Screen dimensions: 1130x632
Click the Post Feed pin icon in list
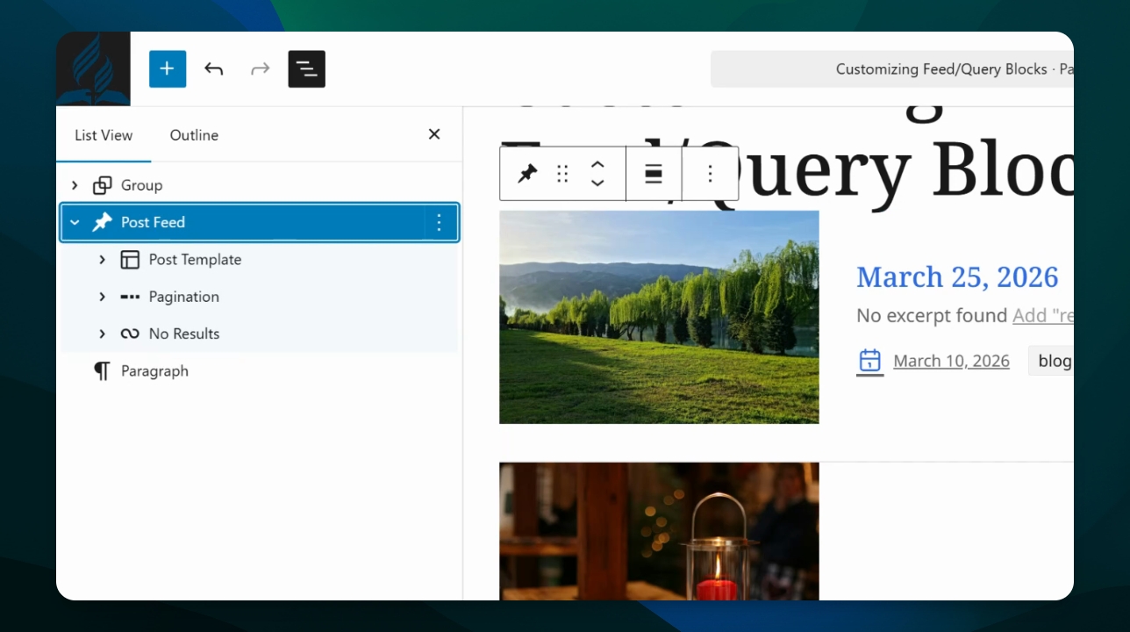click(x=103, y=222)
